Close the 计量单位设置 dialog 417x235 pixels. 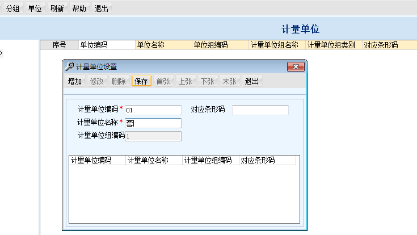[294, 66]
